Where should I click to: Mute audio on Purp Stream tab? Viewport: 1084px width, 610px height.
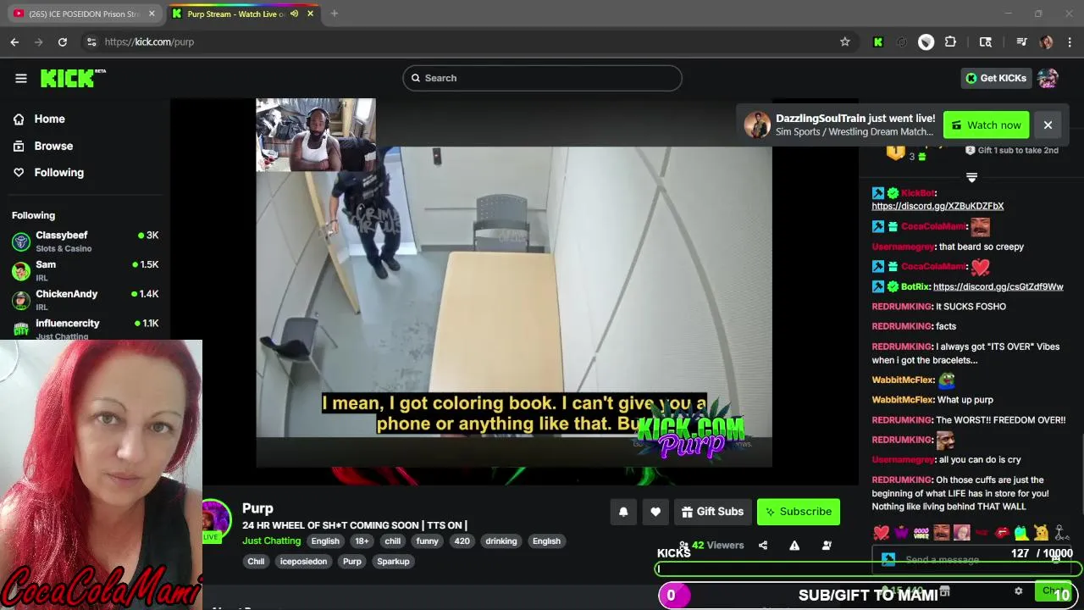[294, 14]
